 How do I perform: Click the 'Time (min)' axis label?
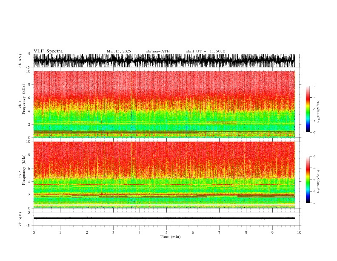pyautogui.click(x=170, y=237)
